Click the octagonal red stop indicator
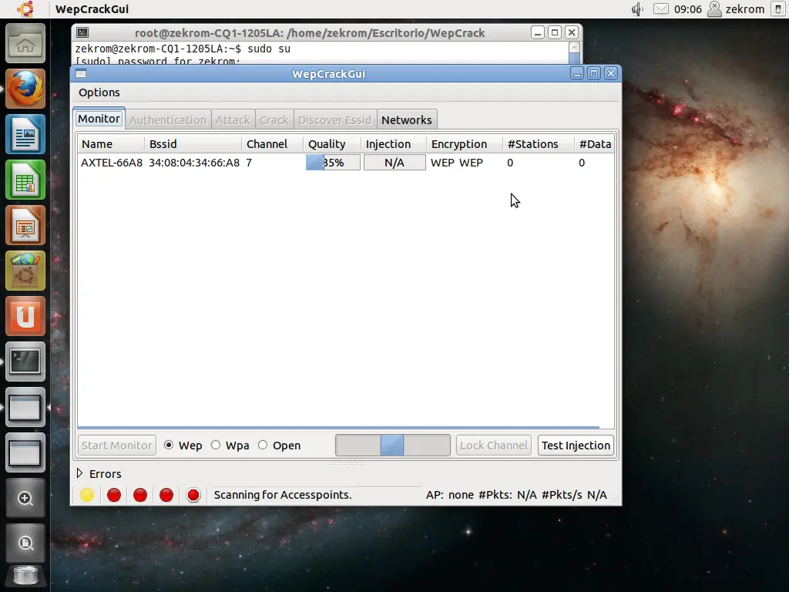Viewport: 789px width, 592px height. 193,495
